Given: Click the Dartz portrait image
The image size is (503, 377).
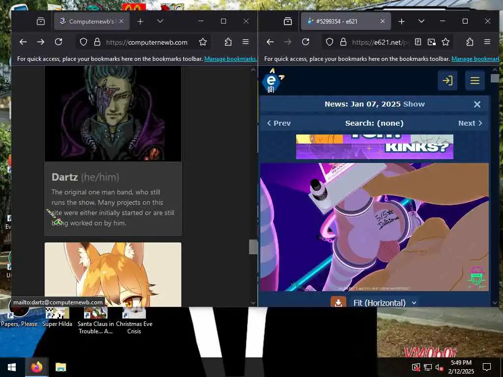Looking at the screenshot, I should click(x=113, y=114).
